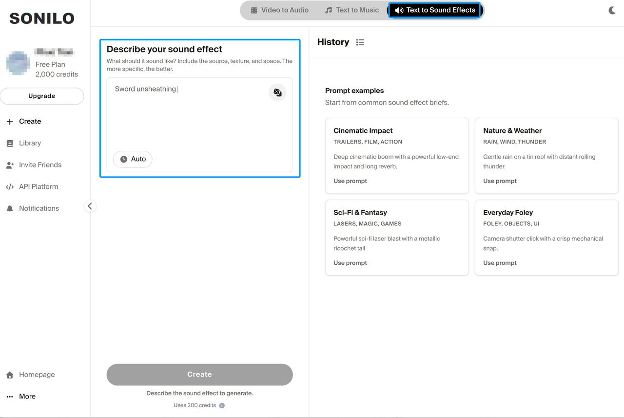
Task: Click the bell icon beside Notifications
Action: click(x=10, y=209)
